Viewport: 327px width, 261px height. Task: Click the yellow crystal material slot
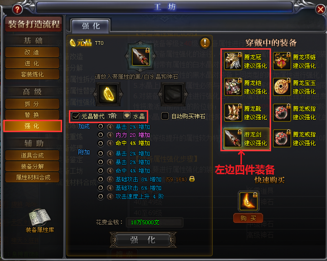(x=108, y=94)
